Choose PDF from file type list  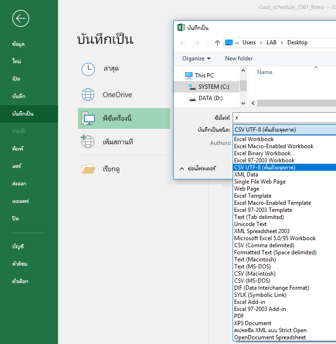pyautogui.click(x=239, y=316)
